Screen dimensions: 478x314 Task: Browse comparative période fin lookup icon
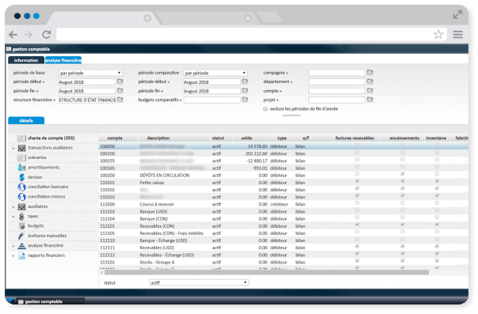click(245, 91)
